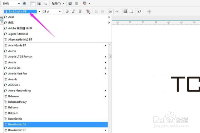Collapse the font list dropdown arrow

(x=39, y=11)
